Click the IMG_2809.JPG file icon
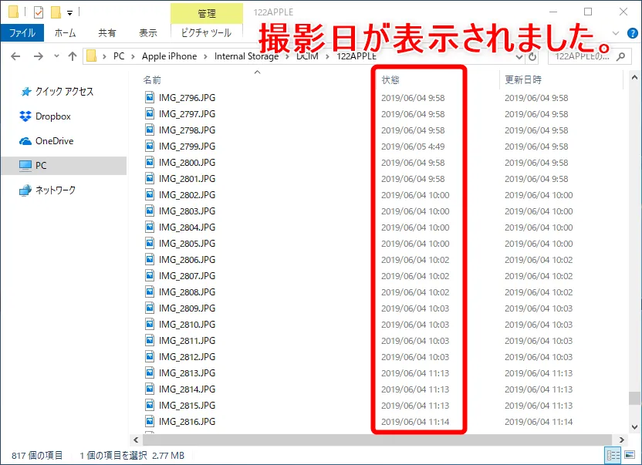Screen dimensions: 642x465 (150, 308)
